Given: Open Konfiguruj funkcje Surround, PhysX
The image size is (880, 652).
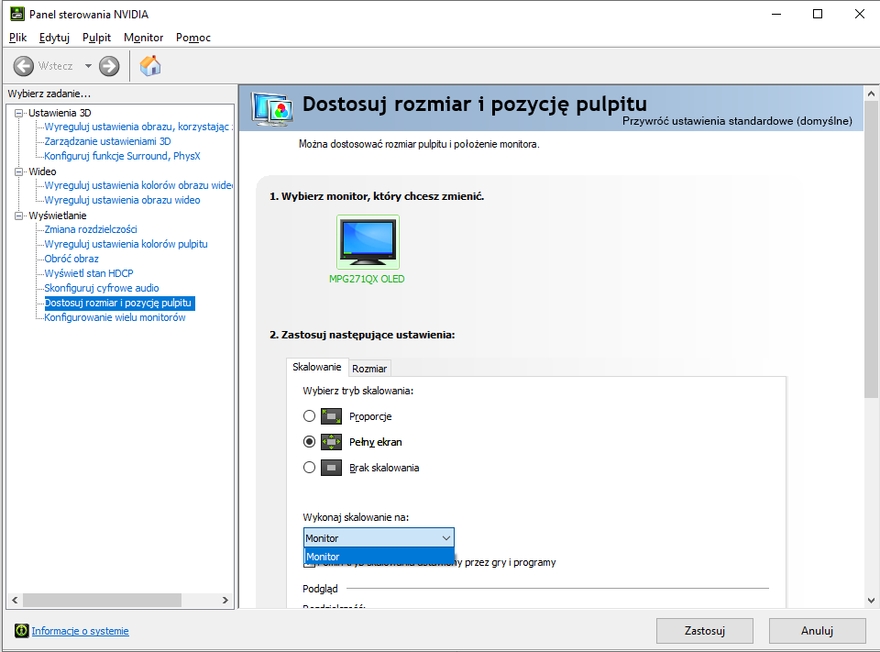Looking at the screenshot, I should click(x=122, y=156).
